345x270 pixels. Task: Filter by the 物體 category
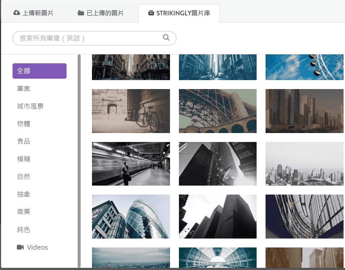(x=24, y=124)
